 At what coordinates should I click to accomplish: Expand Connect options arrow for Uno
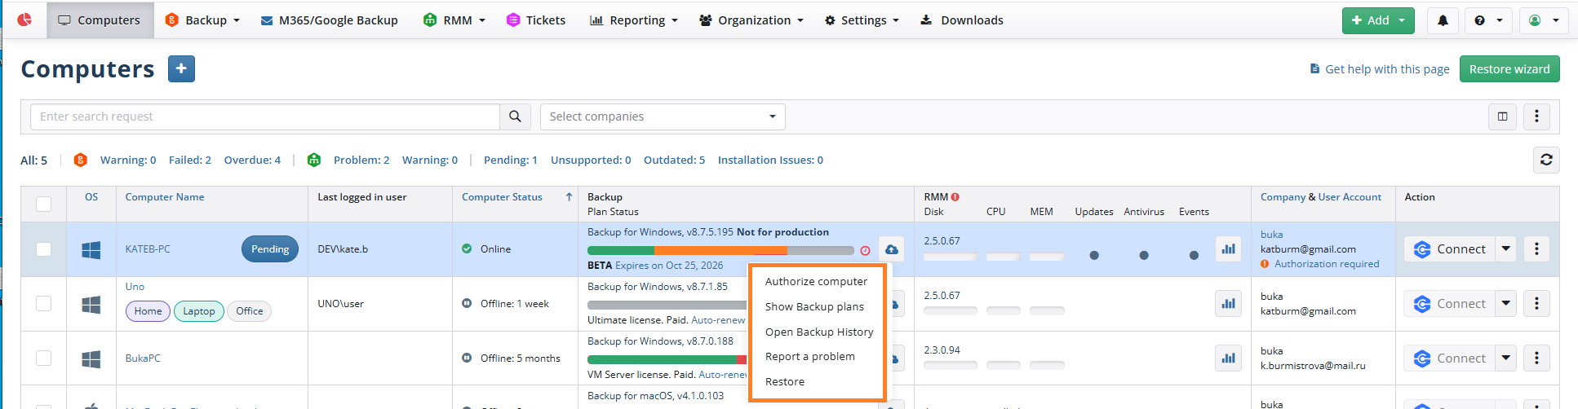pyautogui.click(x=1506, y=304)
